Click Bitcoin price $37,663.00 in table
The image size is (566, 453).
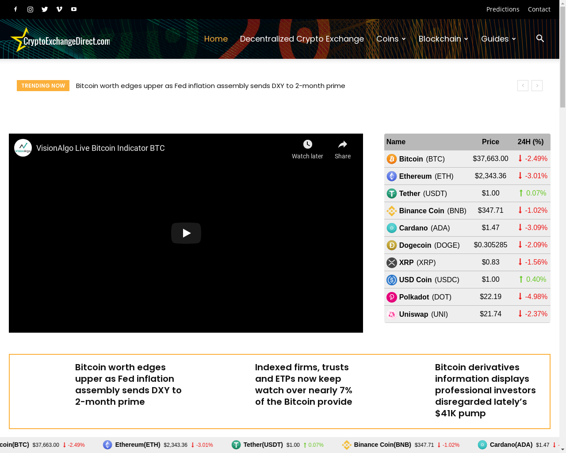(490, 158)
